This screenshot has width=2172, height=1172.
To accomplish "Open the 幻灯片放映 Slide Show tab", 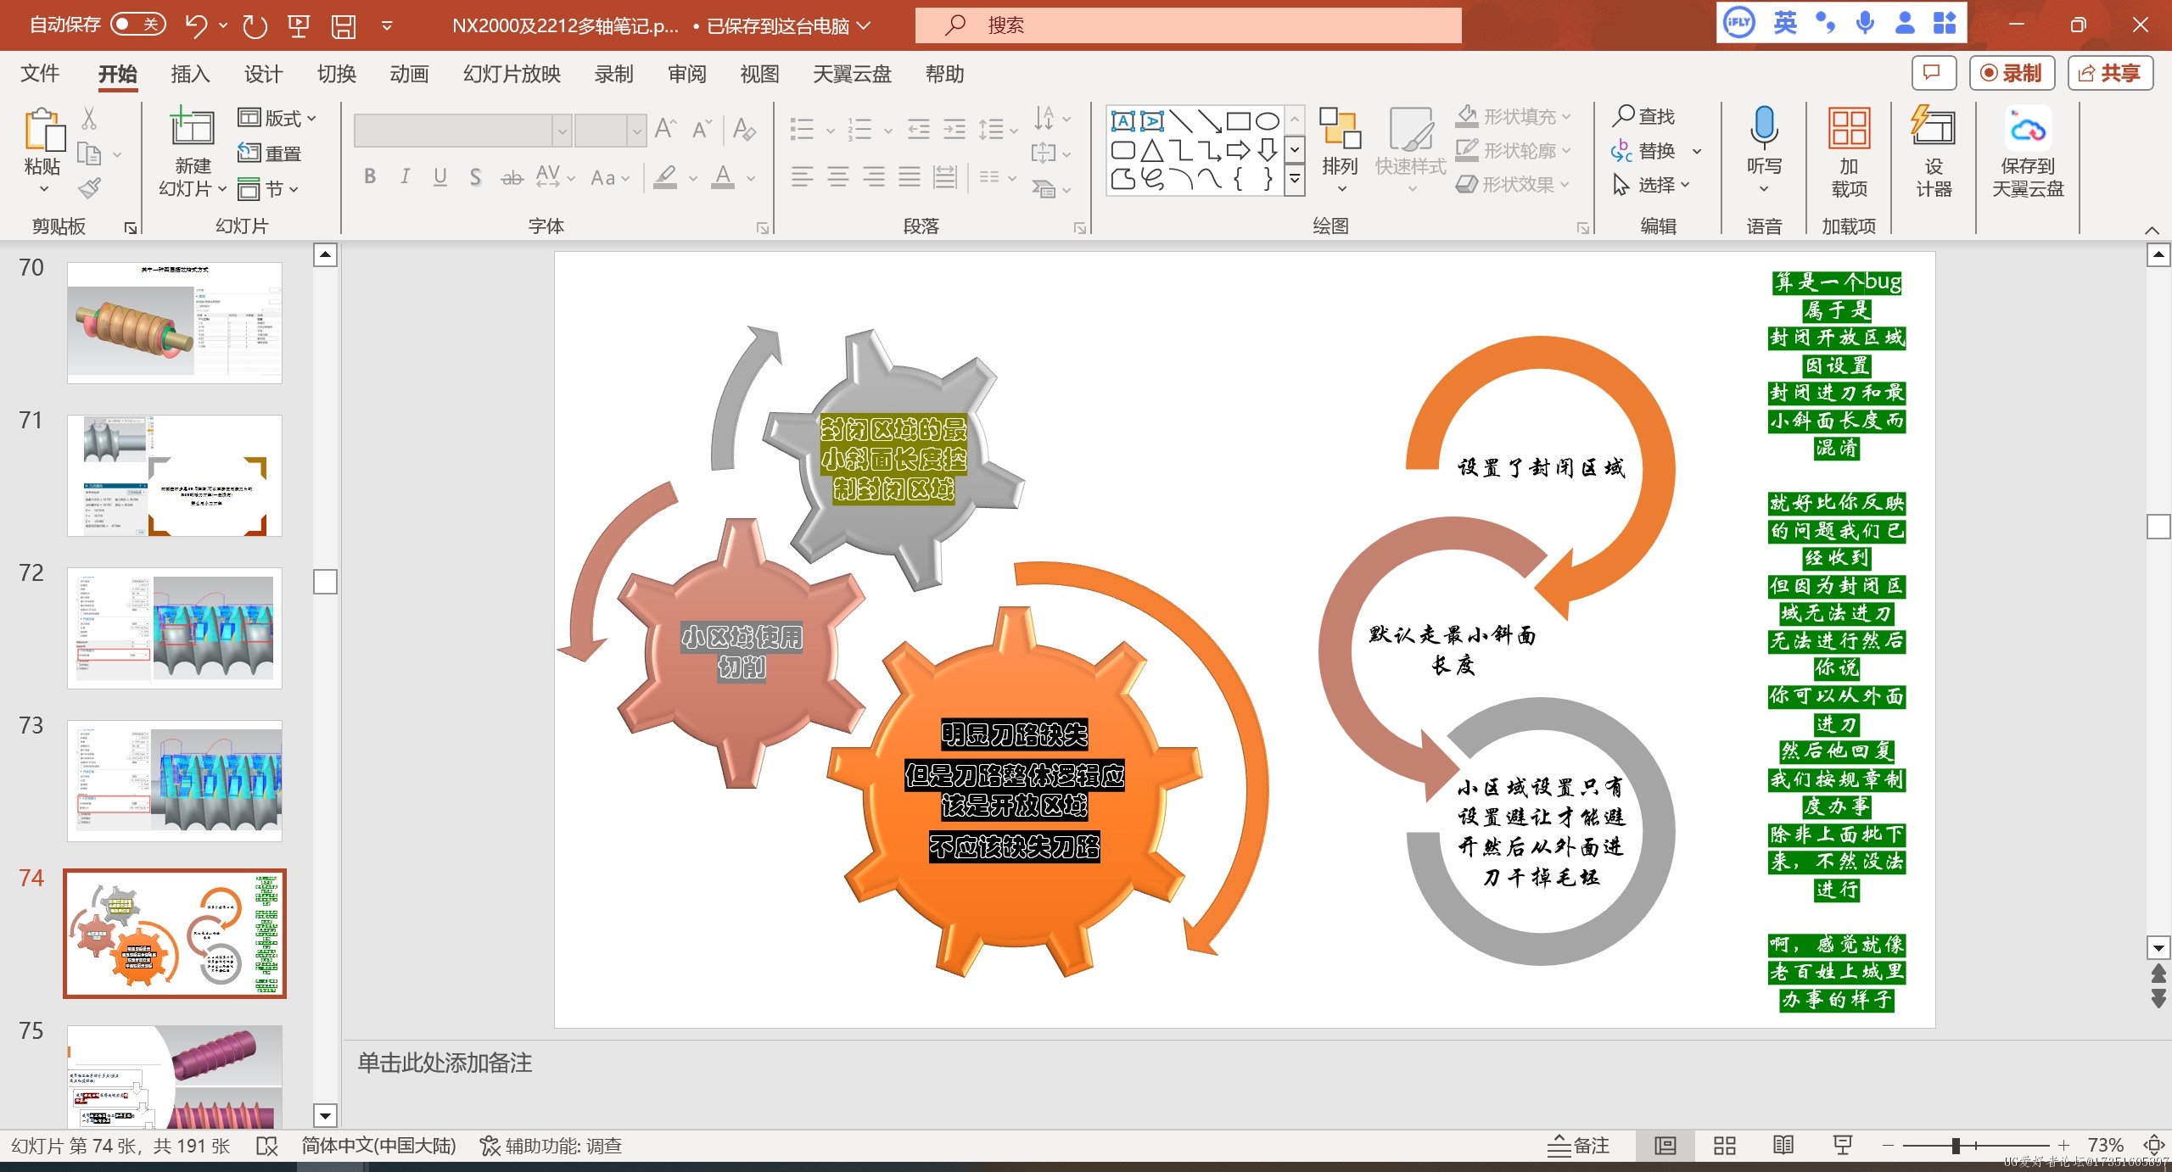I will click(x=512, y=74).
